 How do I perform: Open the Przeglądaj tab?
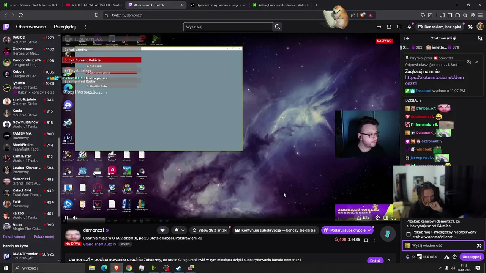(x=65, y=27)
